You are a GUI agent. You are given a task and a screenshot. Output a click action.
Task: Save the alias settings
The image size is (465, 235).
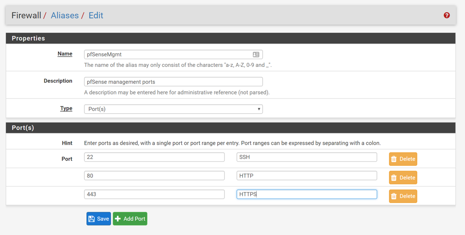pos(99,219)
